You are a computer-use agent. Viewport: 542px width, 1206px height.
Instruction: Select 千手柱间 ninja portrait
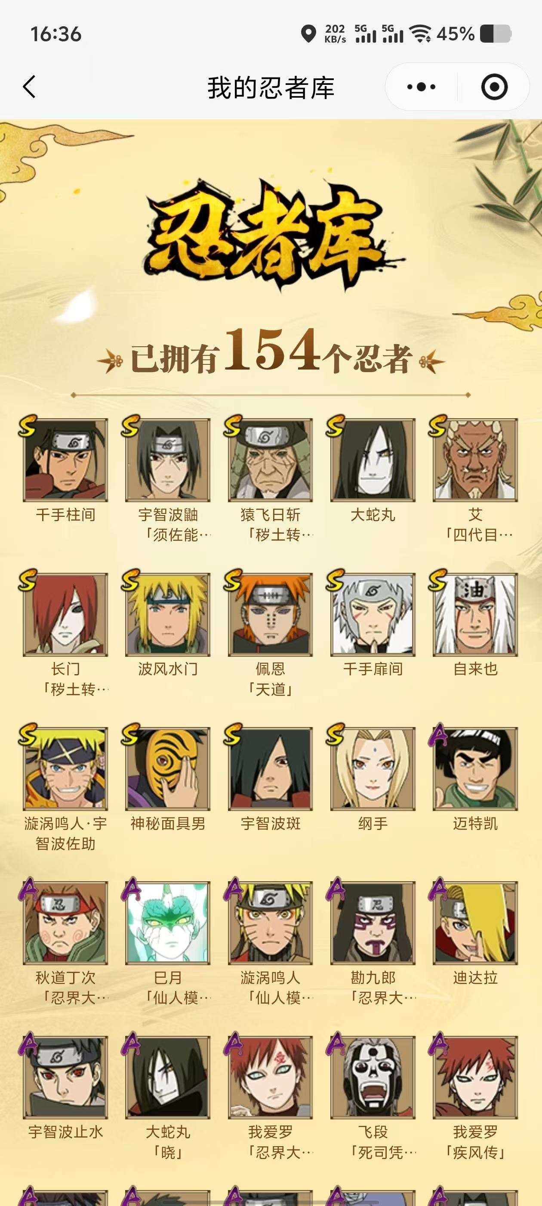[x=65, y=460]
